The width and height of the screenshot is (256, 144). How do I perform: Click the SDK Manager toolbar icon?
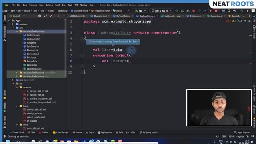[235, 11]
